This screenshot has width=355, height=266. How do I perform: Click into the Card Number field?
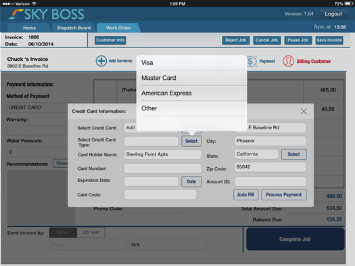pyautogui.click(x=162, y=169)
